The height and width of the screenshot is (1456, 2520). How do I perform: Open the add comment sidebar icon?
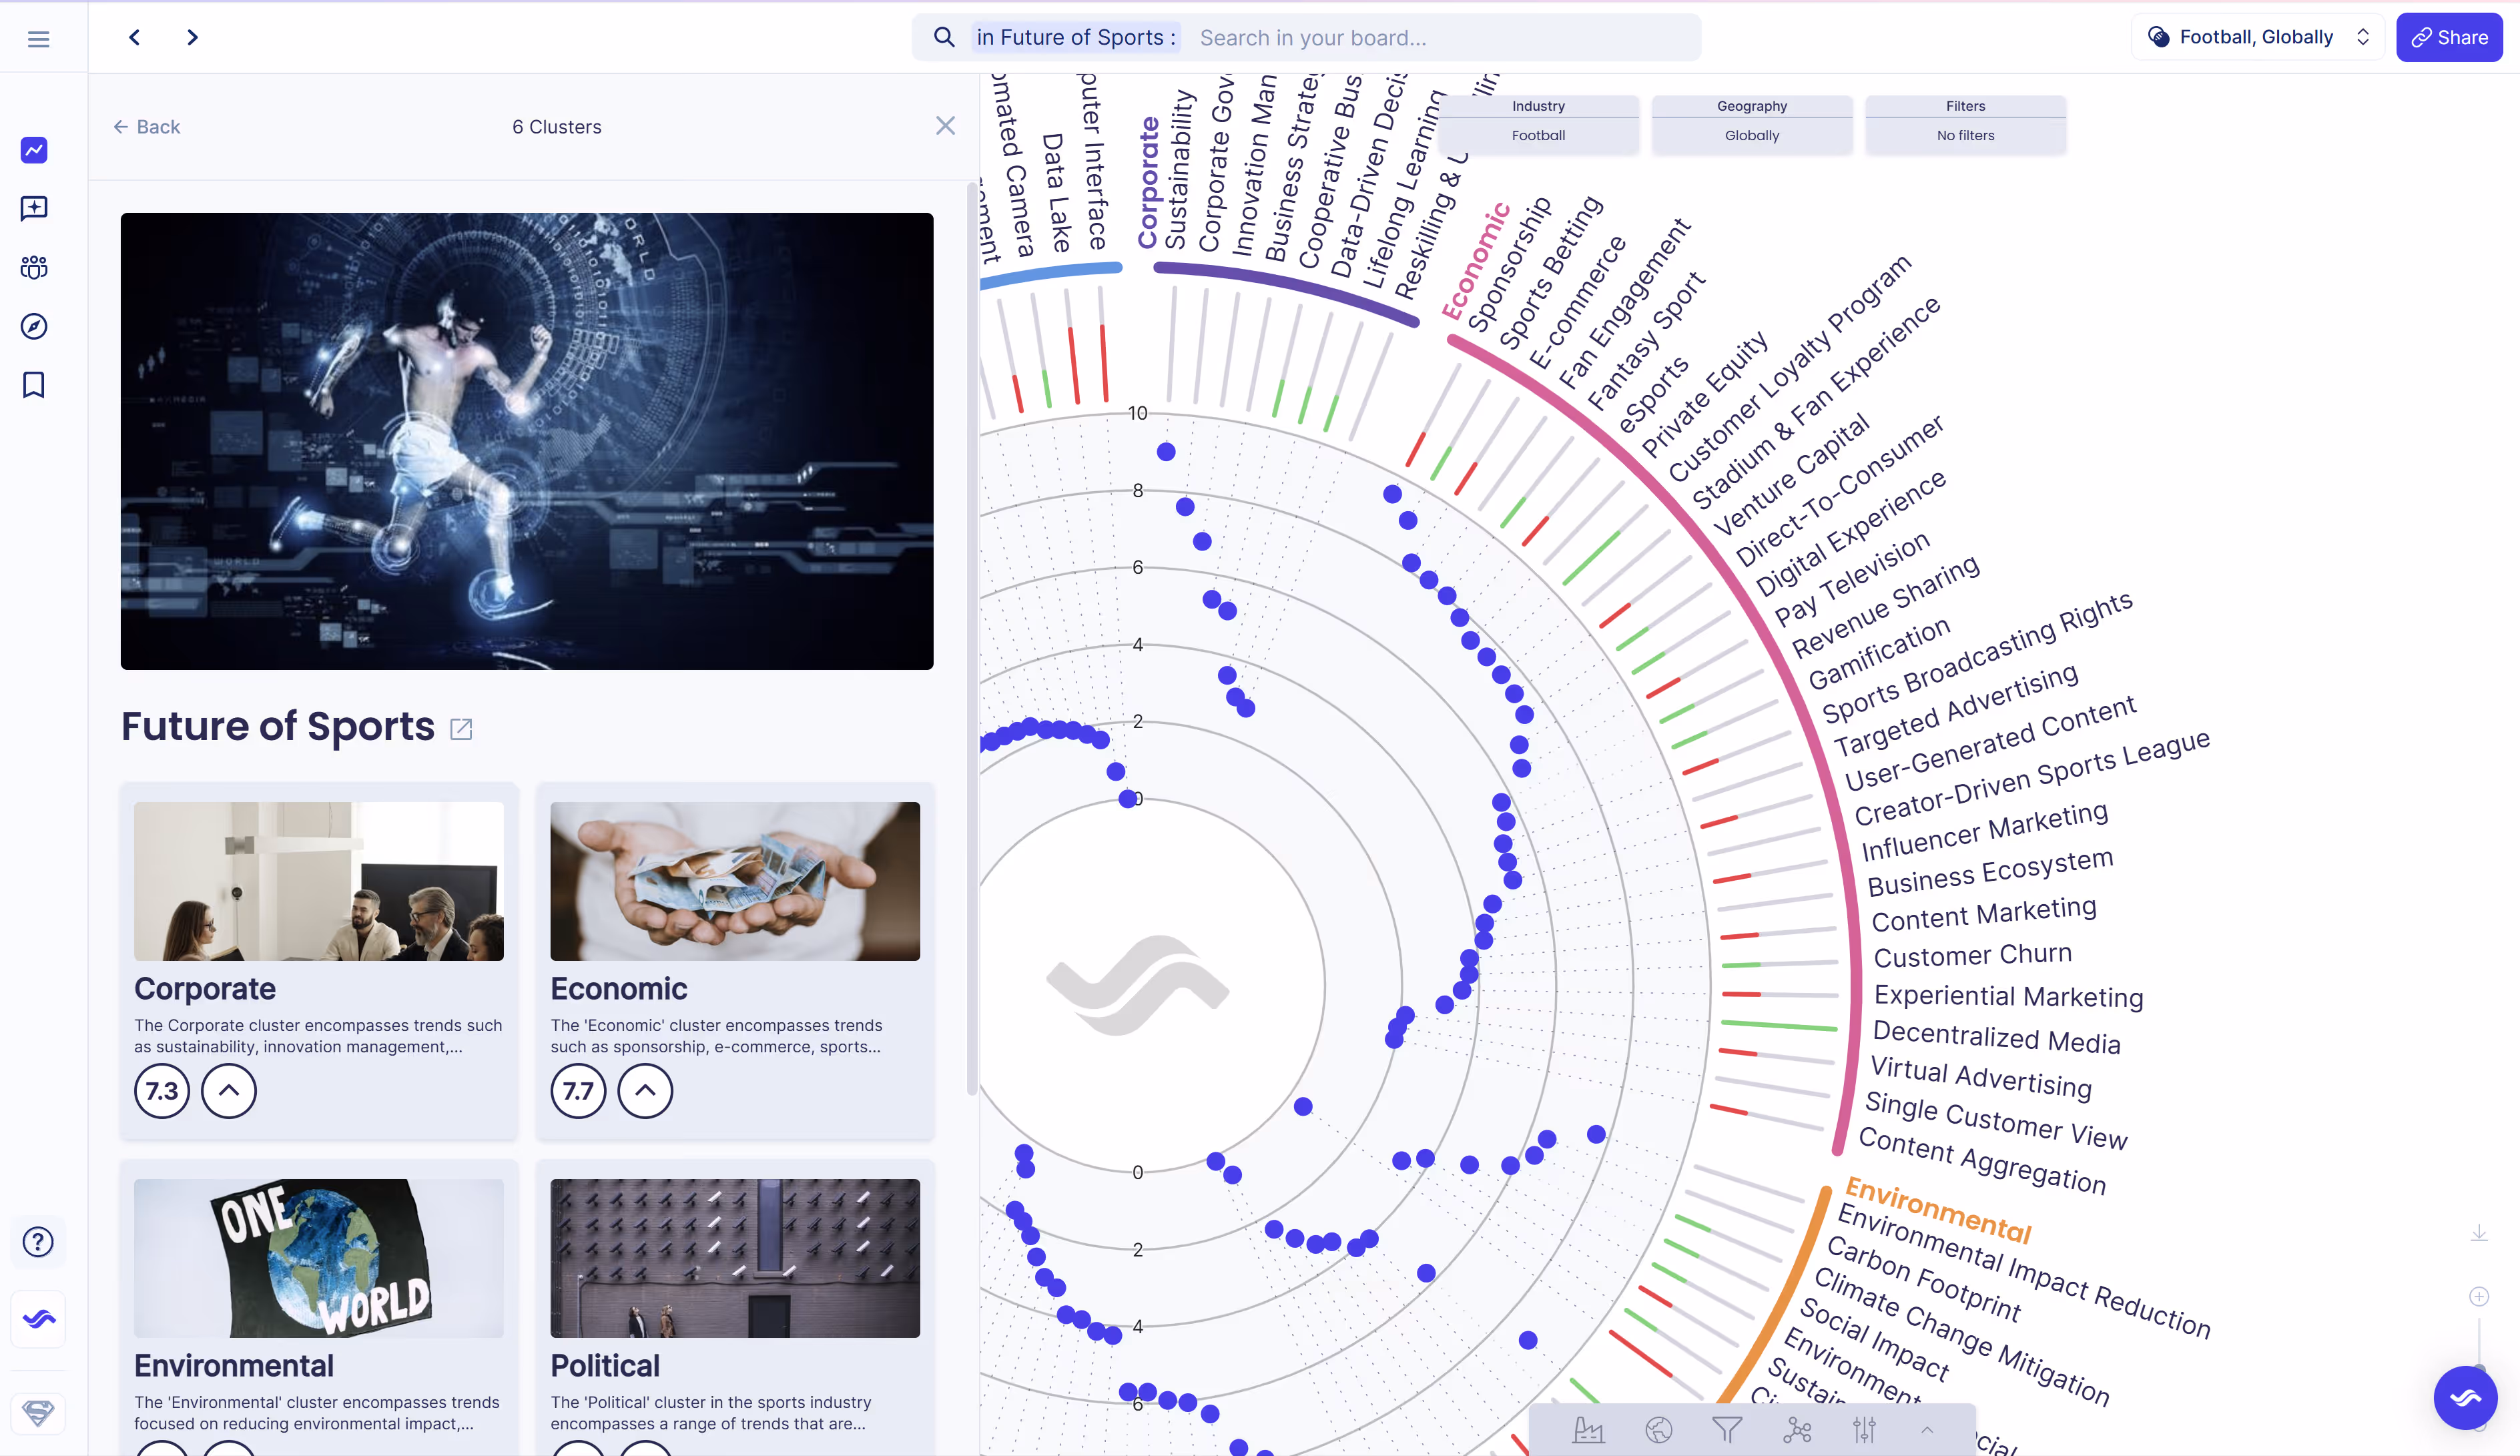(x=34, y=208)
